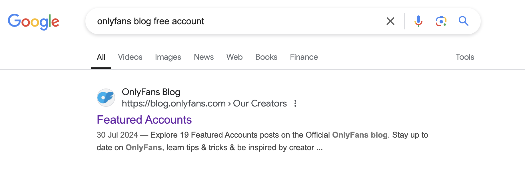Click the OnlyFans Blog favicon
The height and width of the screenshot is (177, 525).
106,97
